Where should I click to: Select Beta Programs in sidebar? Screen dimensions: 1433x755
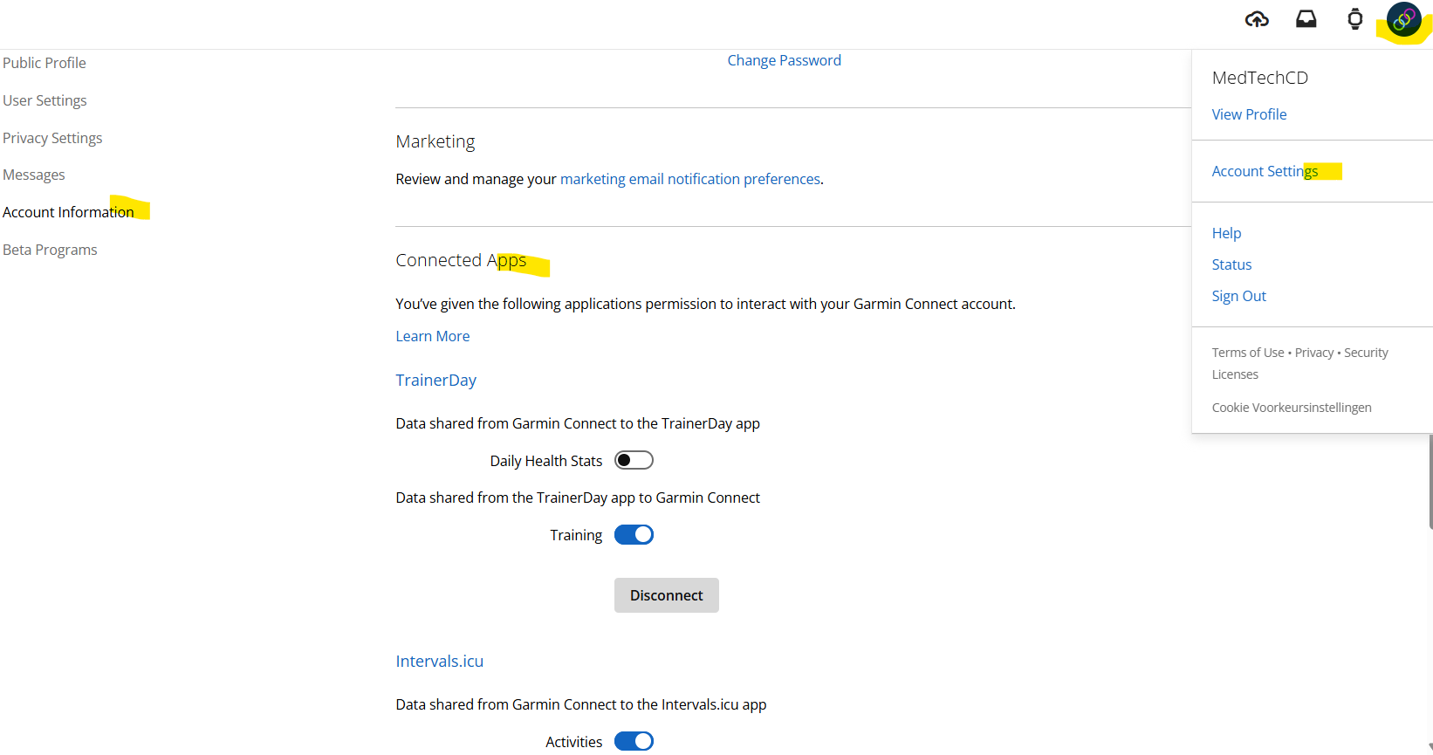50,250
